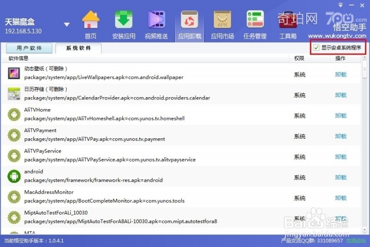
Task: Click the MiptAutoTestForALi_10030 title text
Action: (x=56, y=213)
